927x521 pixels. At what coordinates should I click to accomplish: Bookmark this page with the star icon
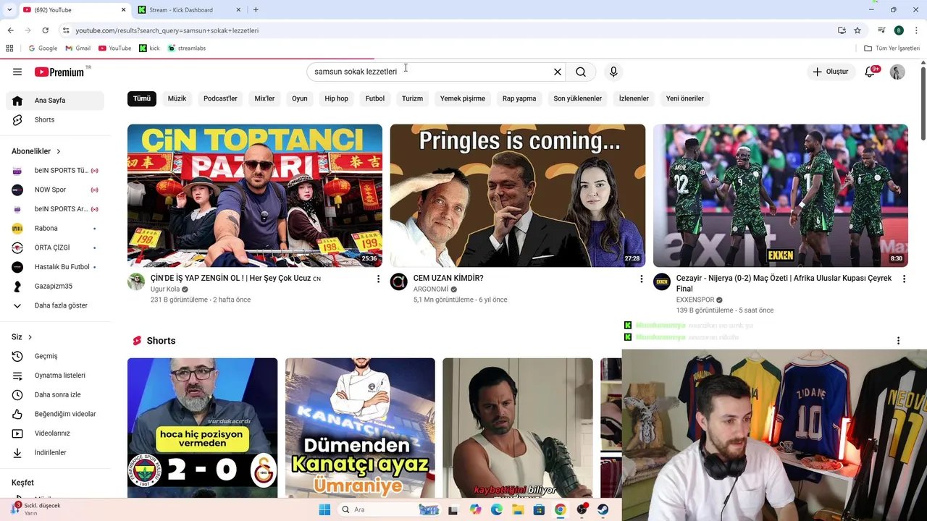click(x=857, y=30)
